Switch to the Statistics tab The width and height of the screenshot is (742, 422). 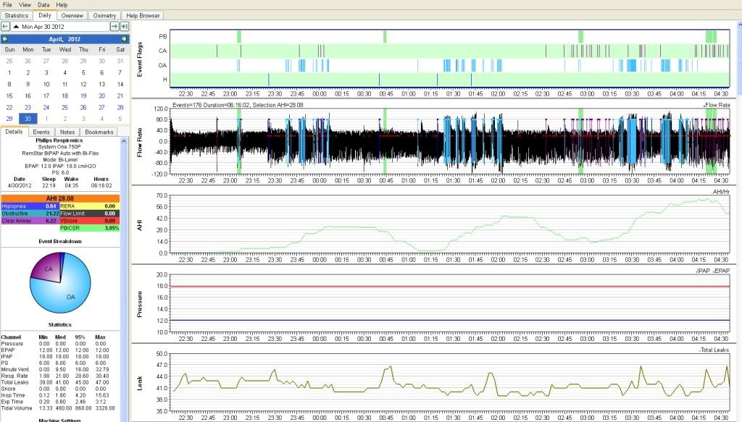(x=17, y=16)
